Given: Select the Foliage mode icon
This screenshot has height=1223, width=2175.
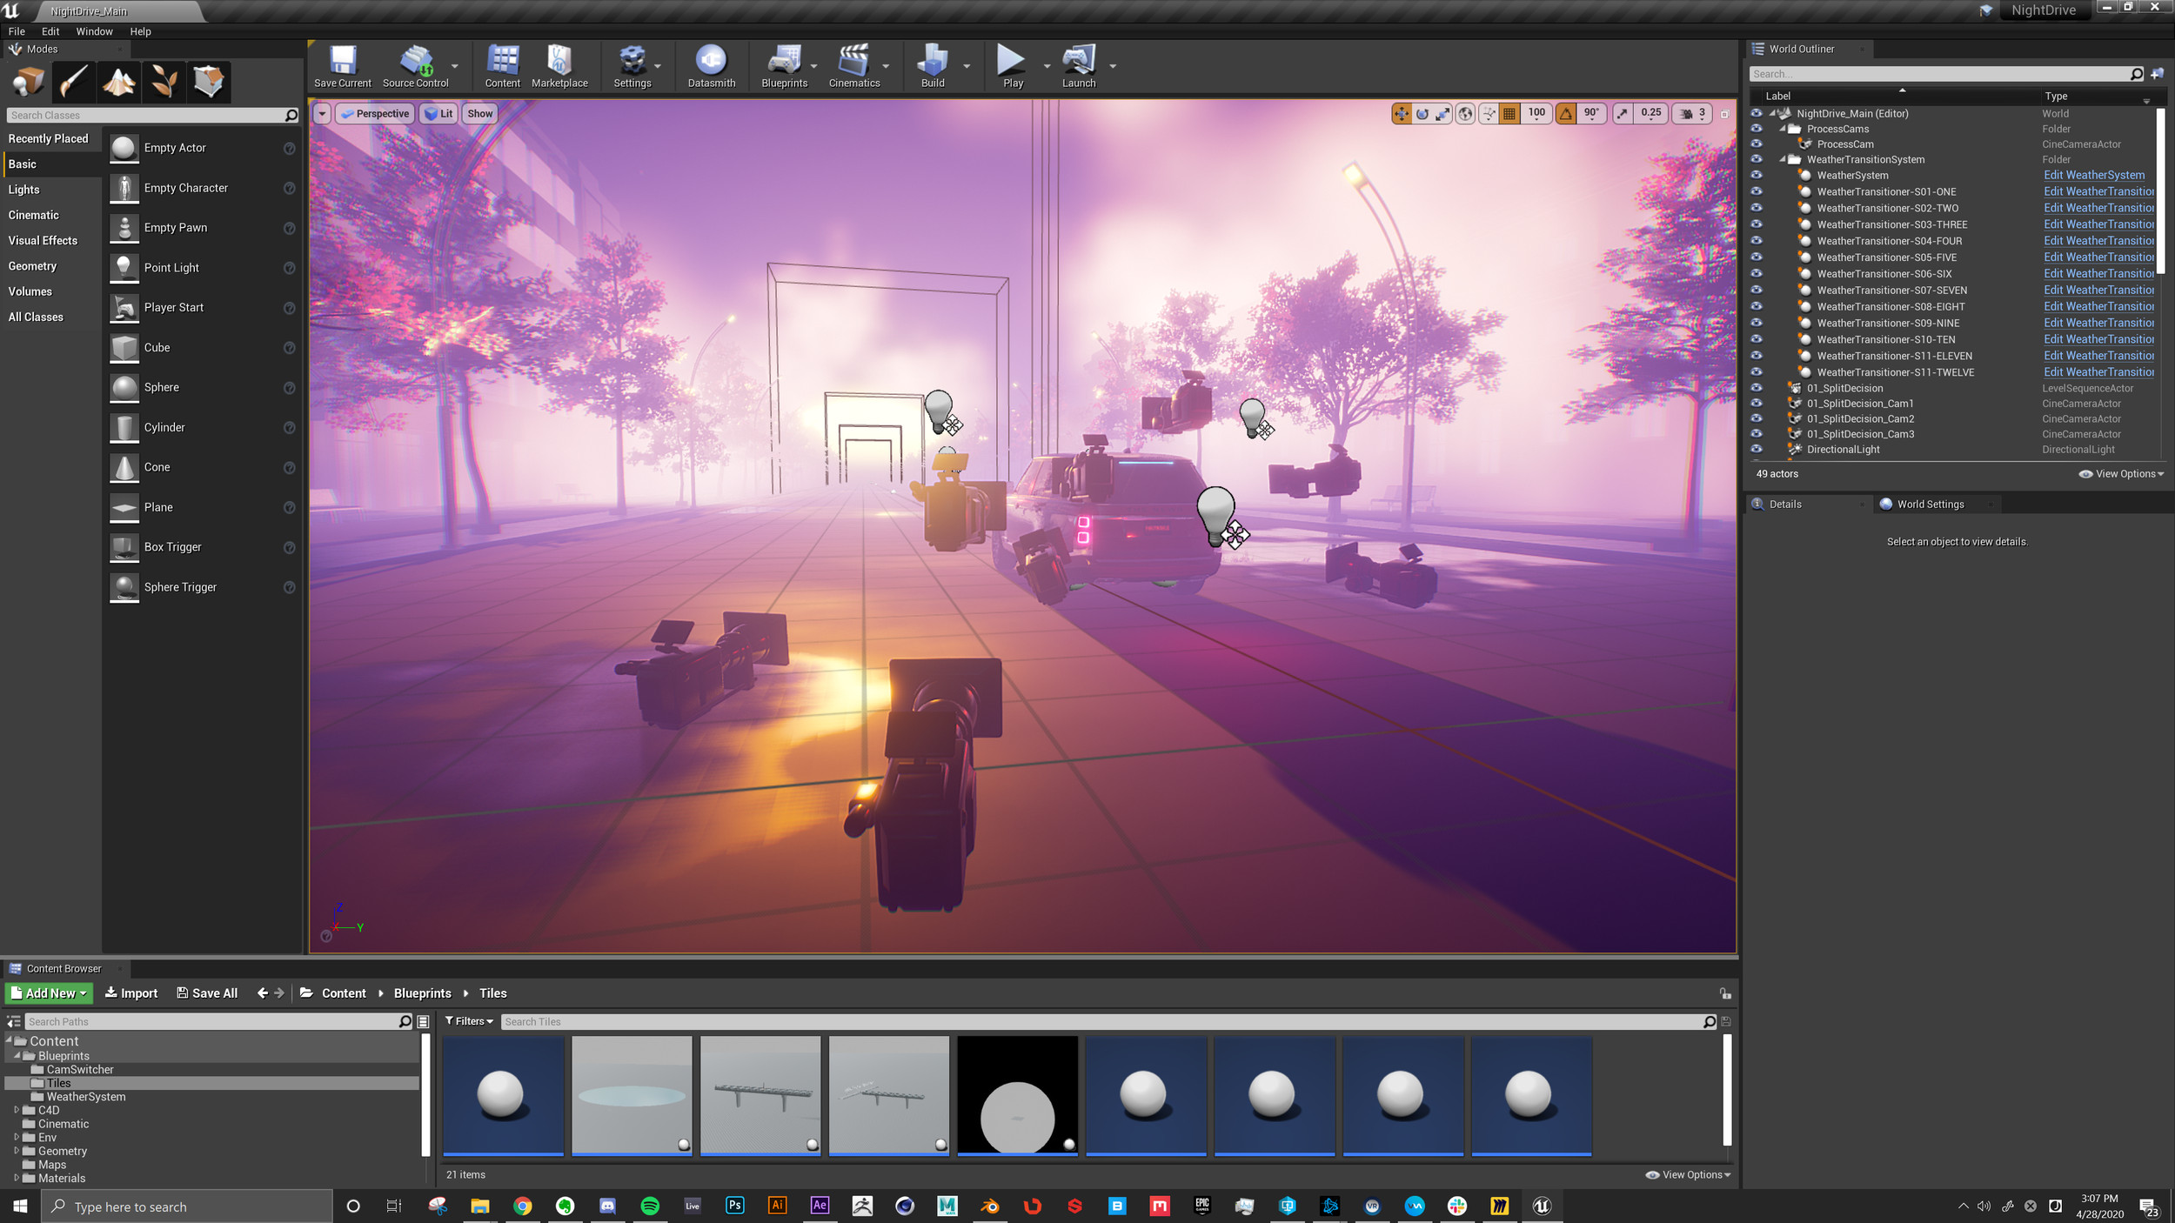Looking at the screenshot, I should click(164, 83).
